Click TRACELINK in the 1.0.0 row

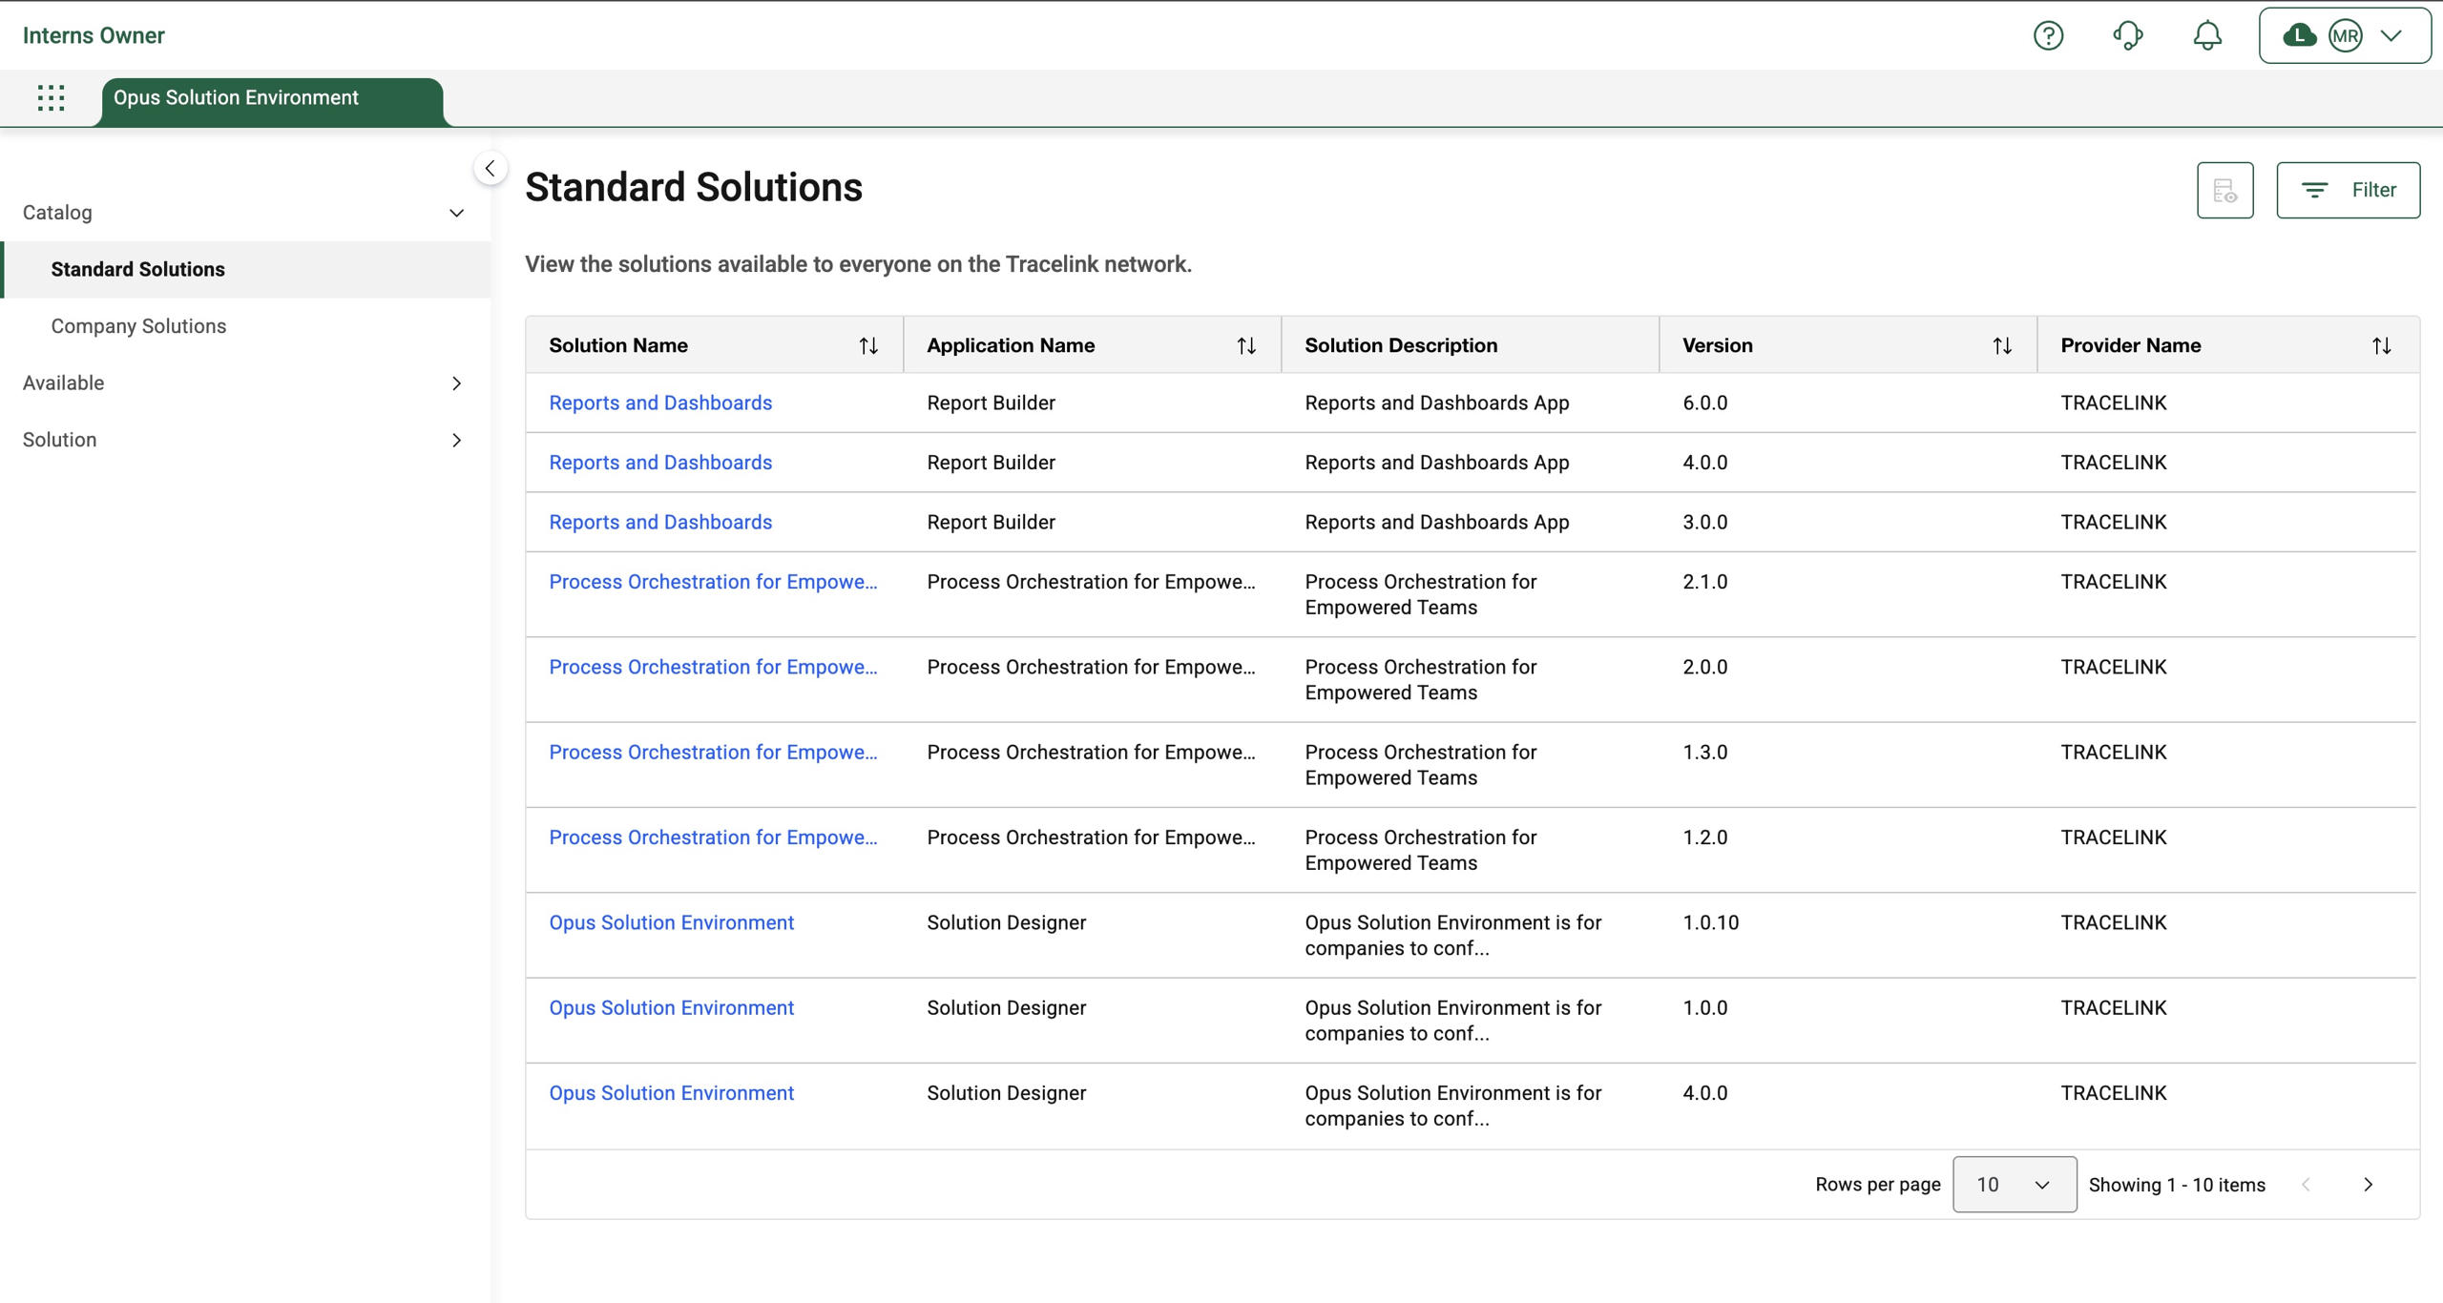(x=2113, y=1008)
